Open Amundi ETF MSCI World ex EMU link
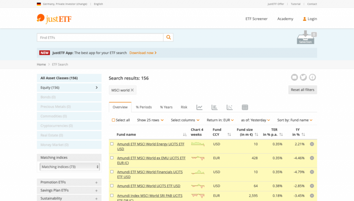 click(x=151, y=160)
